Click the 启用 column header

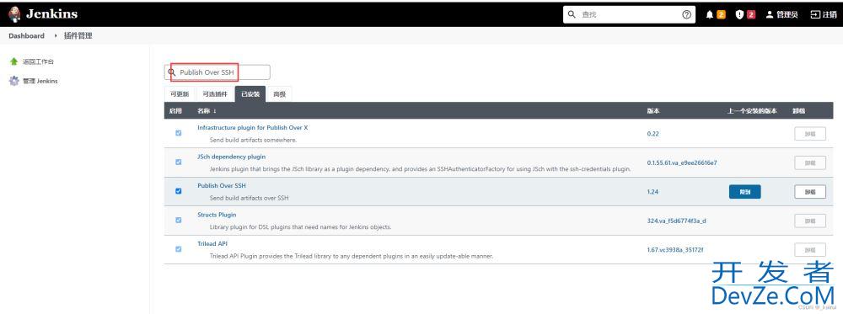pyautogui.click(x=175, y=110)
